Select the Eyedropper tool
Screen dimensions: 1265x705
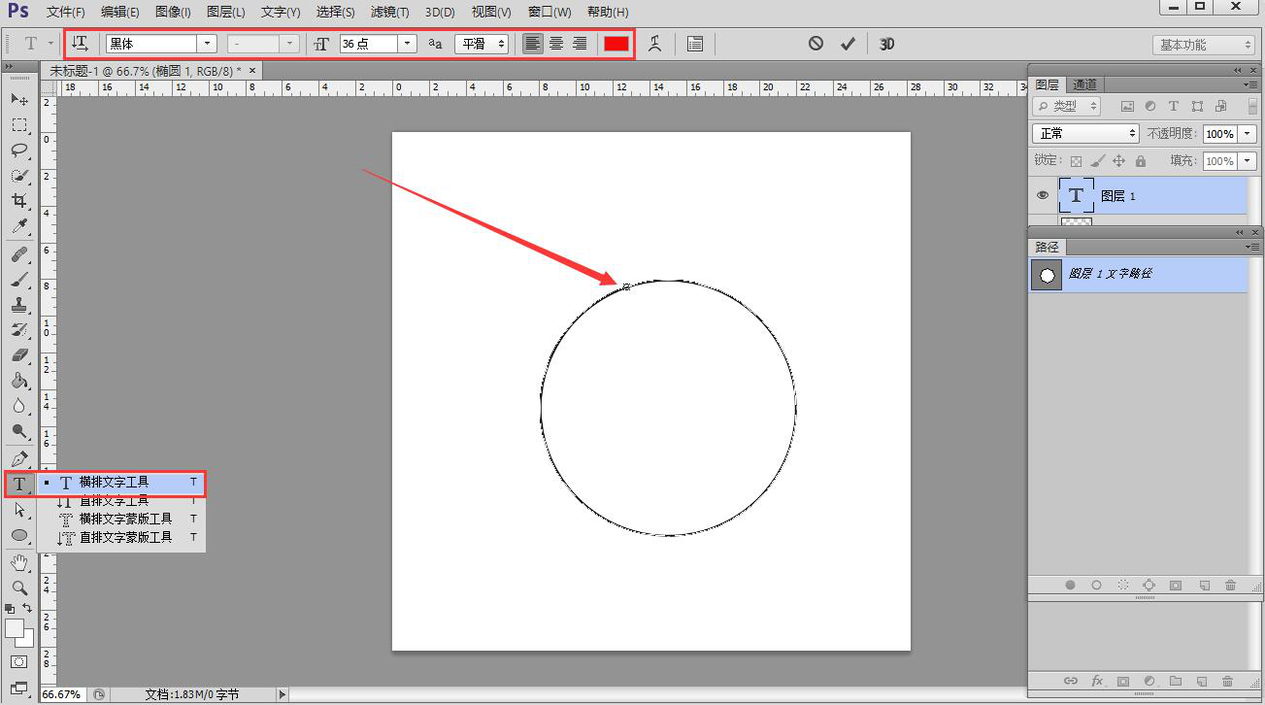pyautogui.click(x=18, y=226)
